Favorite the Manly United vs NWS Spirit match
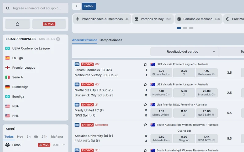This screenshot has width=244, height=152. coord(145,105)
